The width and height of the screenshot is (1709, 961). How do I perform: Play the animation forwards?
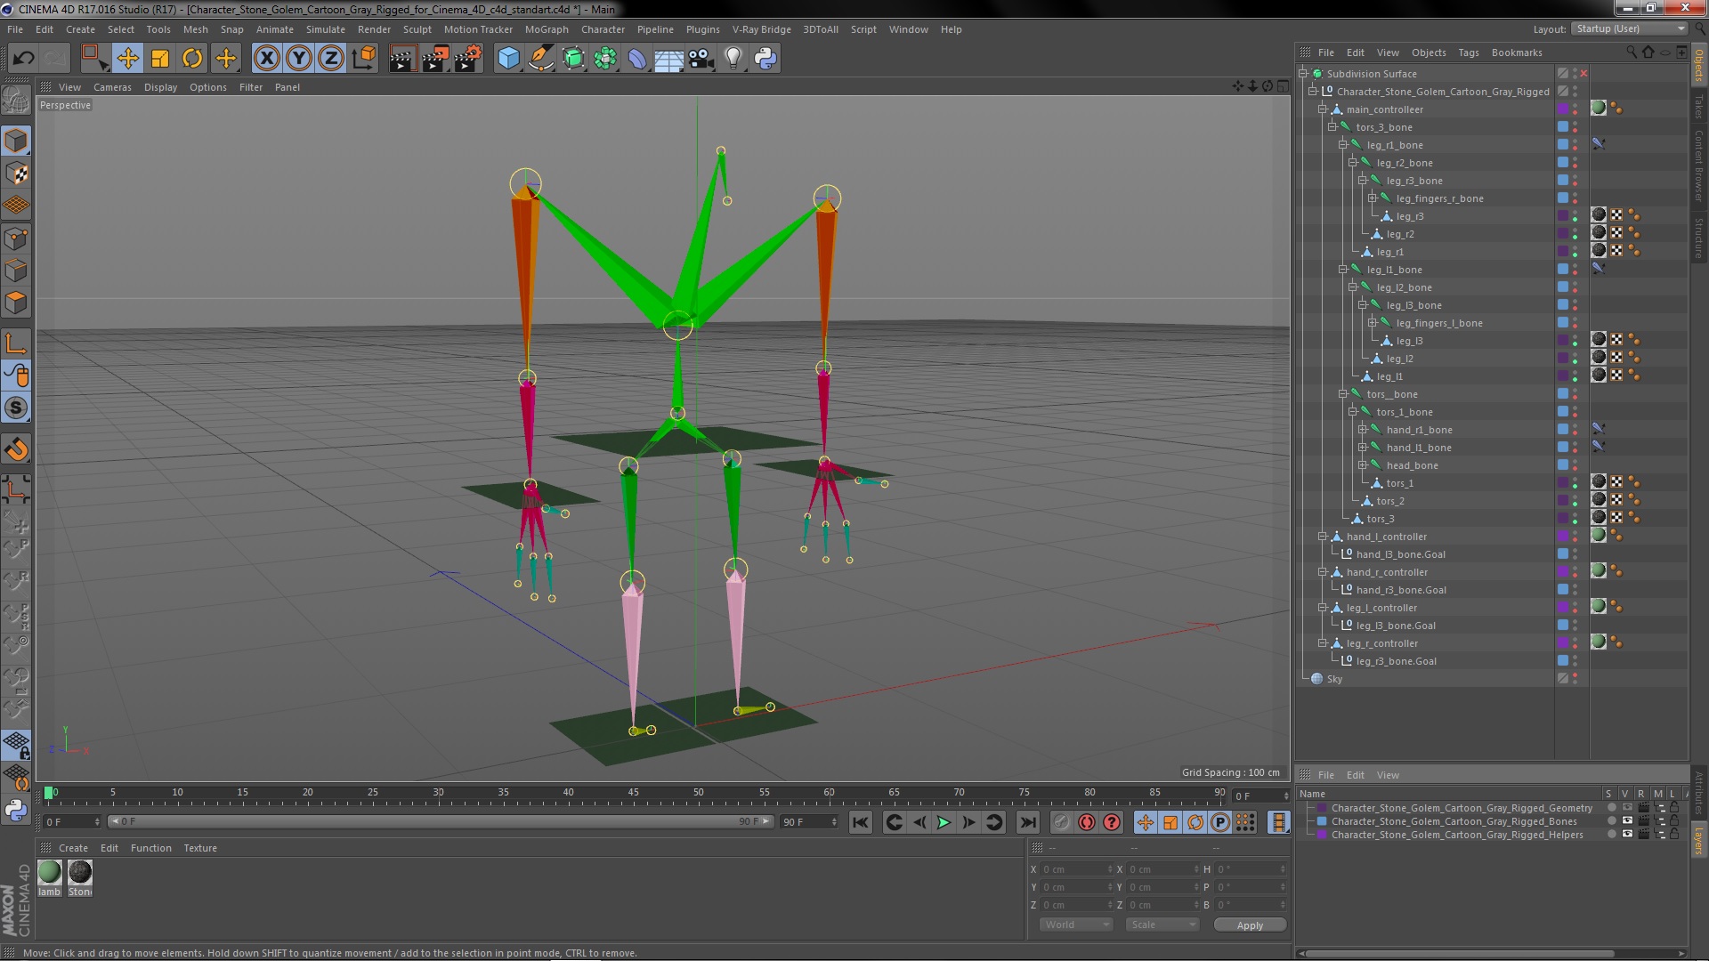[944, 823]
